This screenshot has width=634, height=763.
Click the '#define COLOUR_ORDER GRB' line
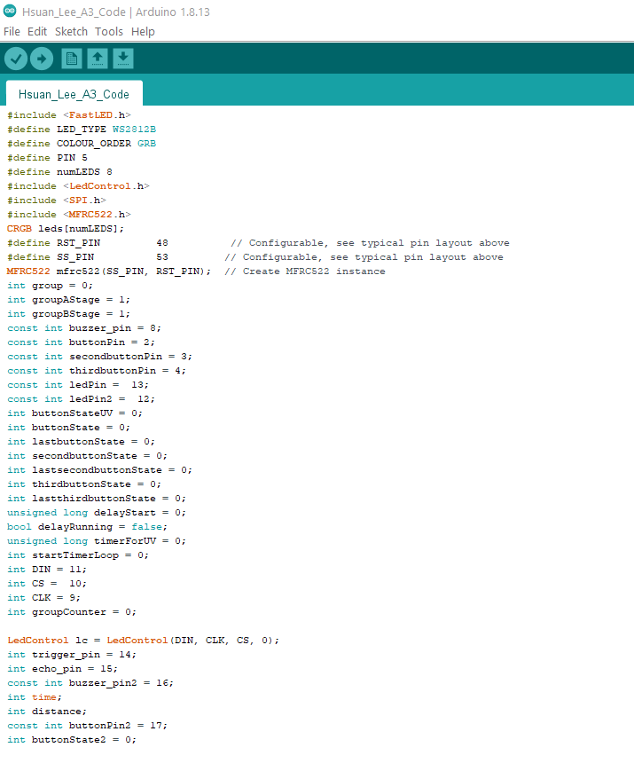[82, 144]
